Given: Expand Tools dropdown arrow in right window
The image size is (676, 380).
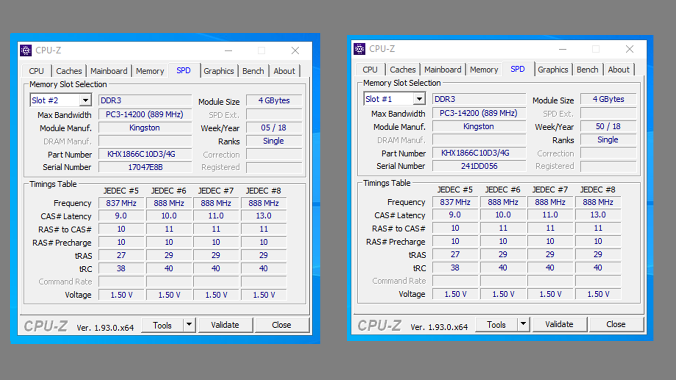Looking at the screenshot, I should coord(523,324).
